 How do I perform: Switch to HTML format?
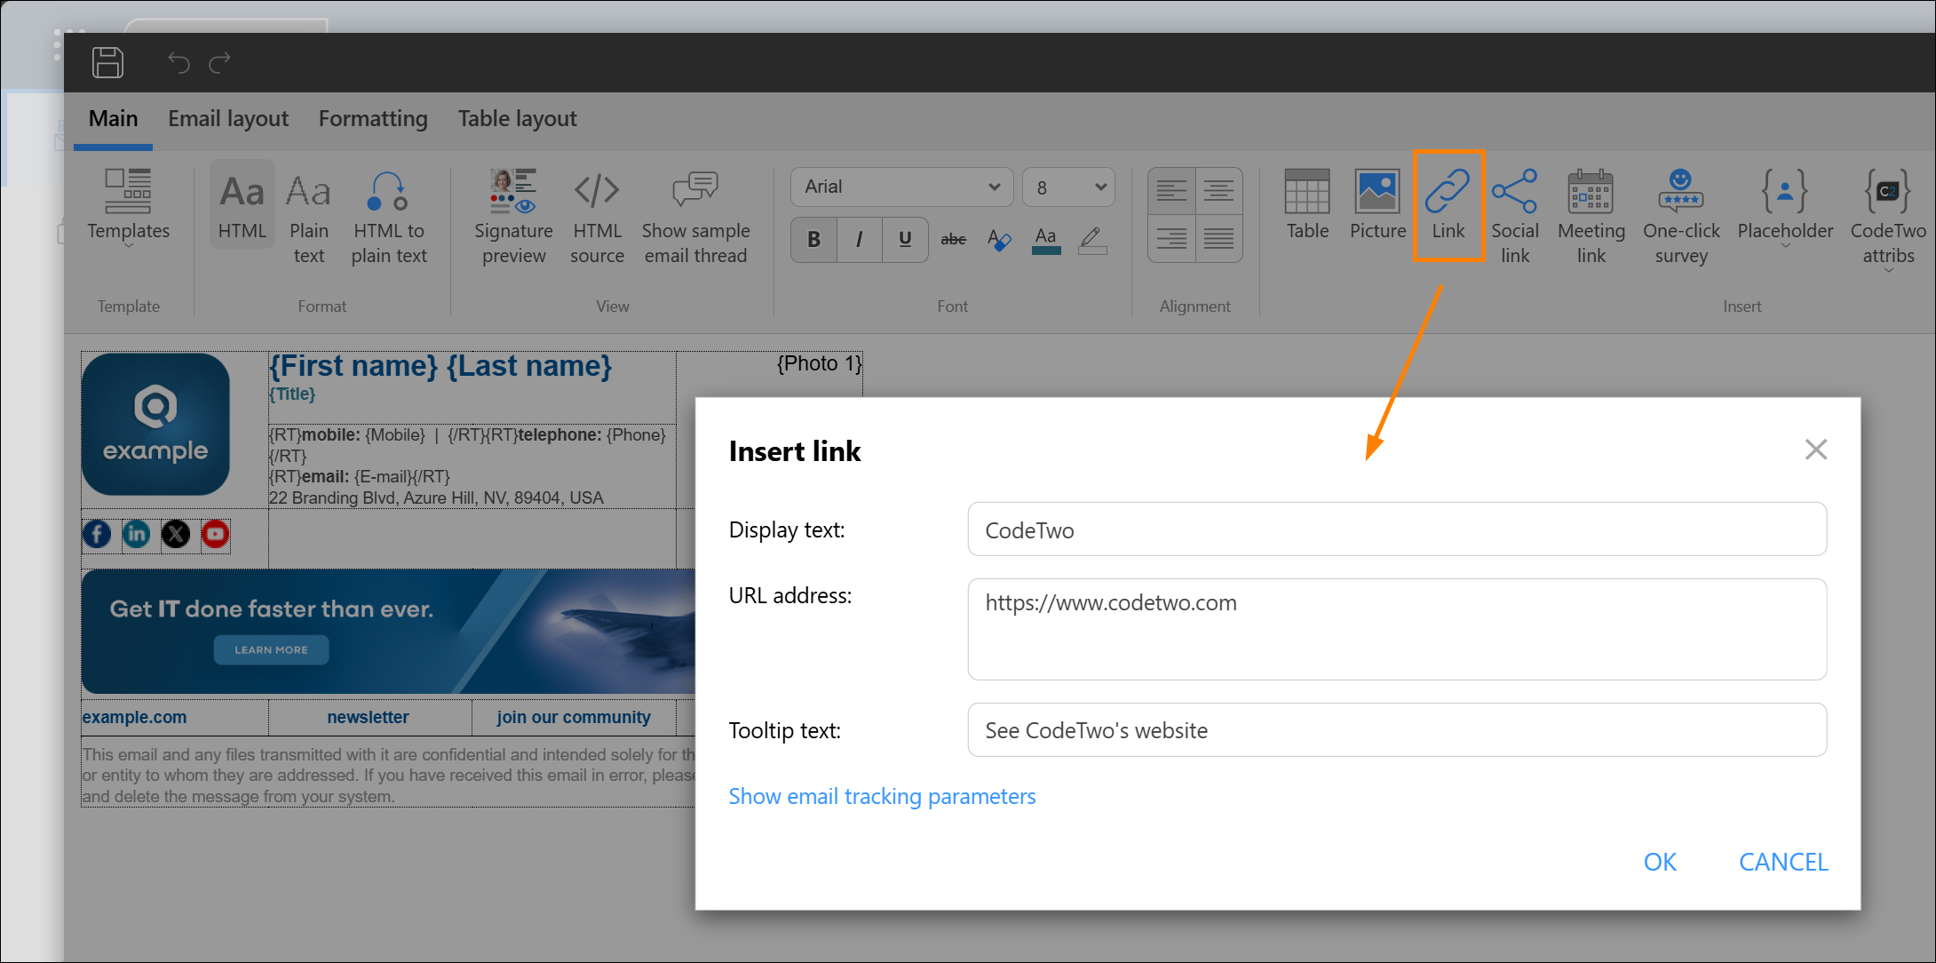click(x=242, y=205)
